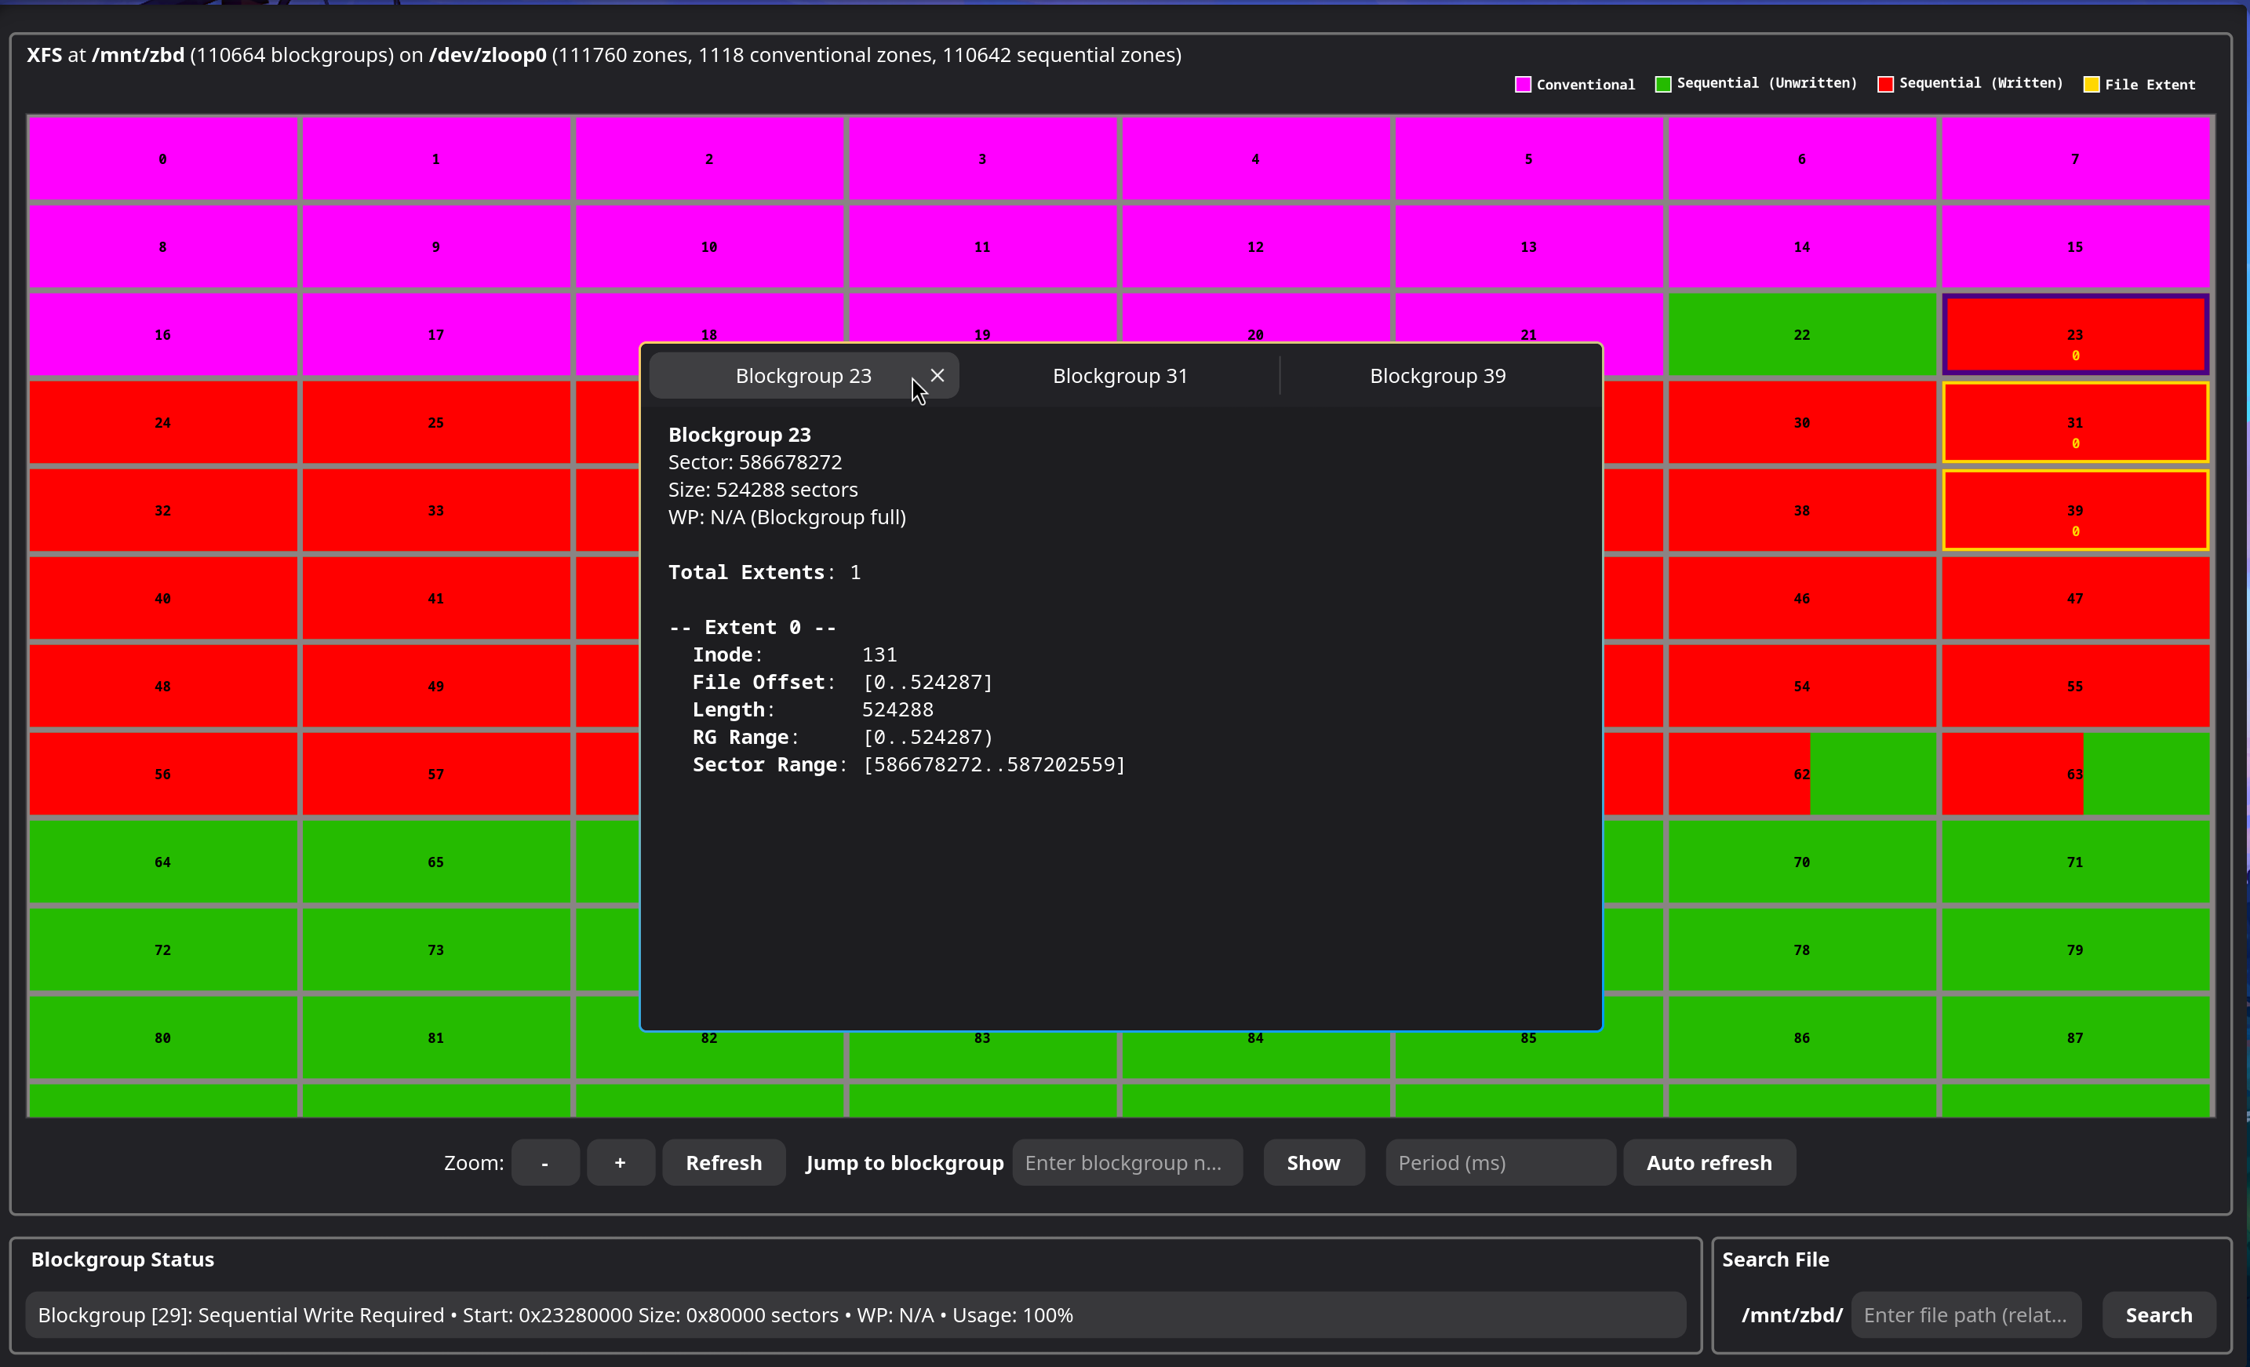The width and height of the screenshot is (2250, 1367).
Task: Focus the blockgroup number input field
Action: [1127, 1162]
